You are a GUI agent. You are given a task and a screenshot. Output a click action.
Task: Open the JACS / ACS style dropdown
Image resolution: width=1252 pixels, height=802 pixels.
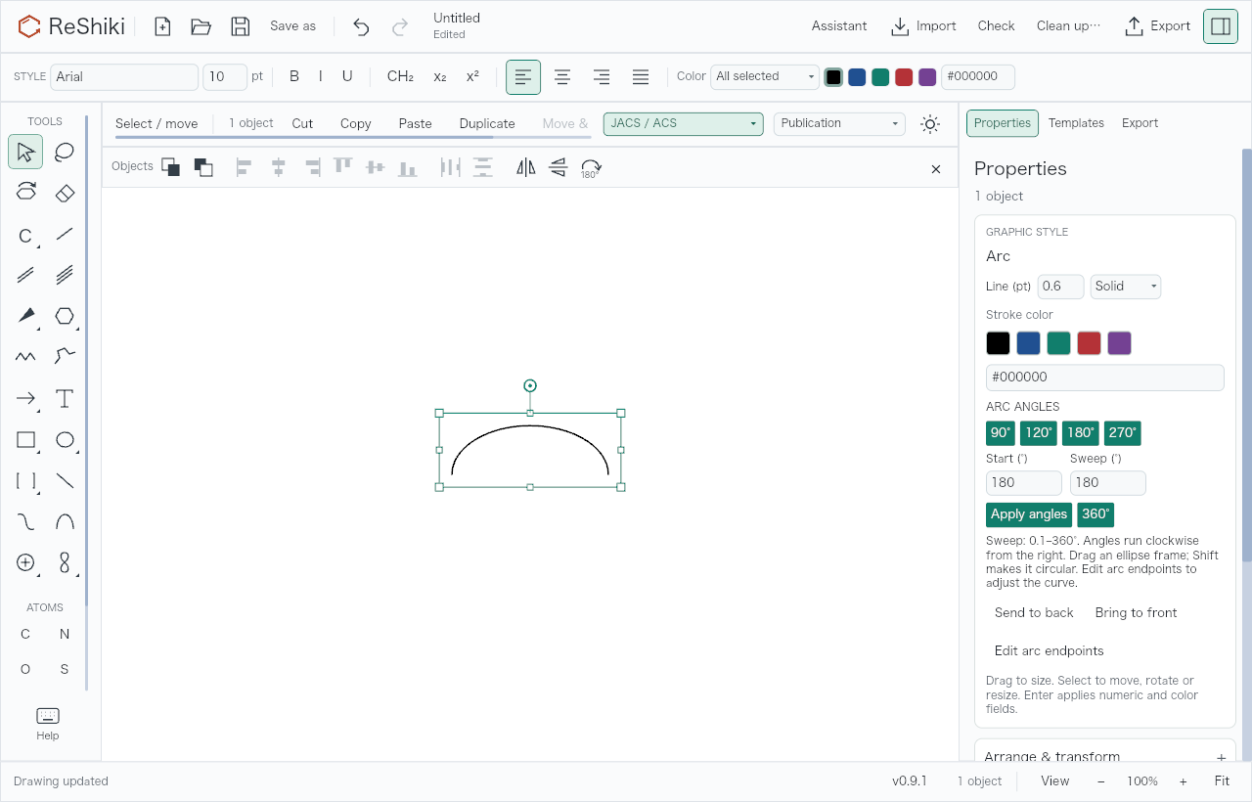point(684,124)
